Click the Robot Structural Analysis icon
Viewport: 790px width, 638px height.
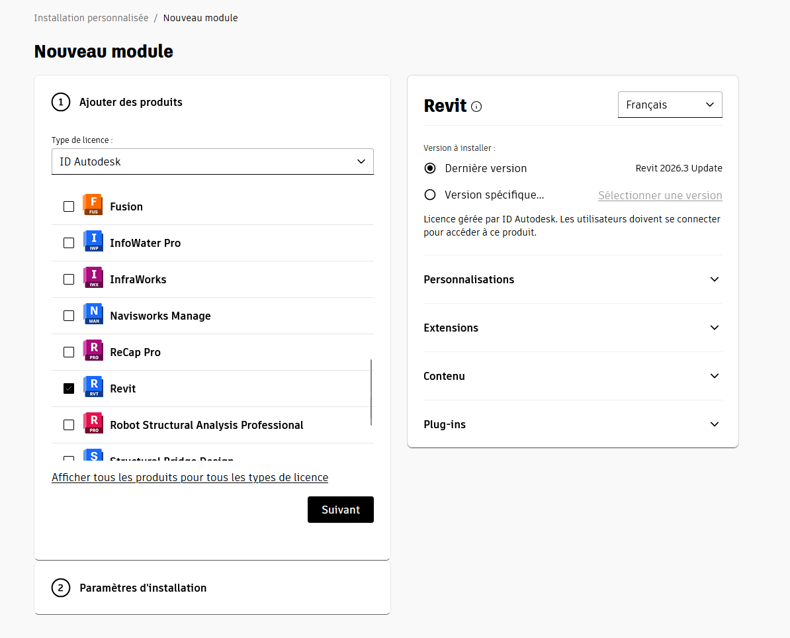(93, 424)
